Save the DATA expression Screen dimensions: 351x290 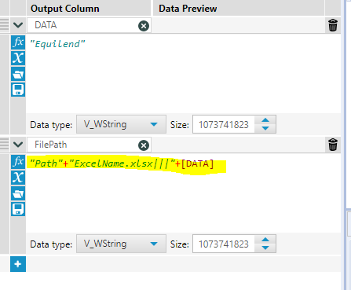coord(18,90)
